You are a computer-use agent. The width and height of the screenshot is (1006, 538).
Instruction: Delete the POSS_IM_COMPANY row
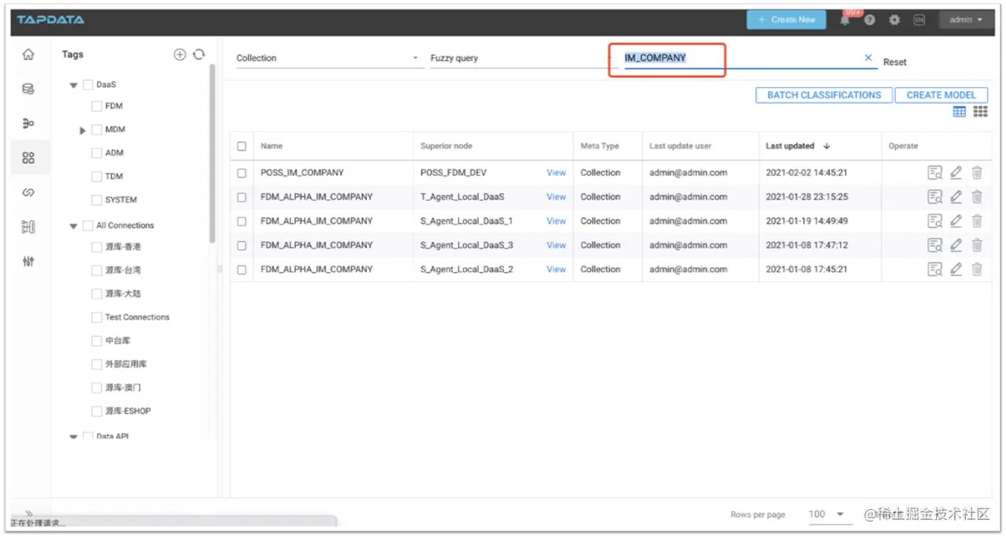point(977,173)
